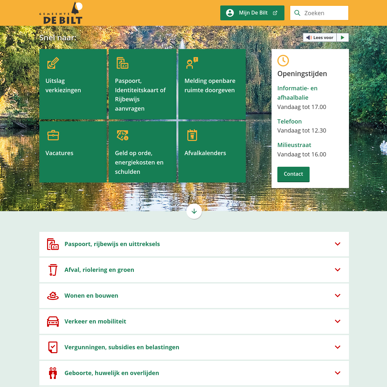Click the user account icon in Mijn De Bilt

pyautogui.click(x=230, y=13)
